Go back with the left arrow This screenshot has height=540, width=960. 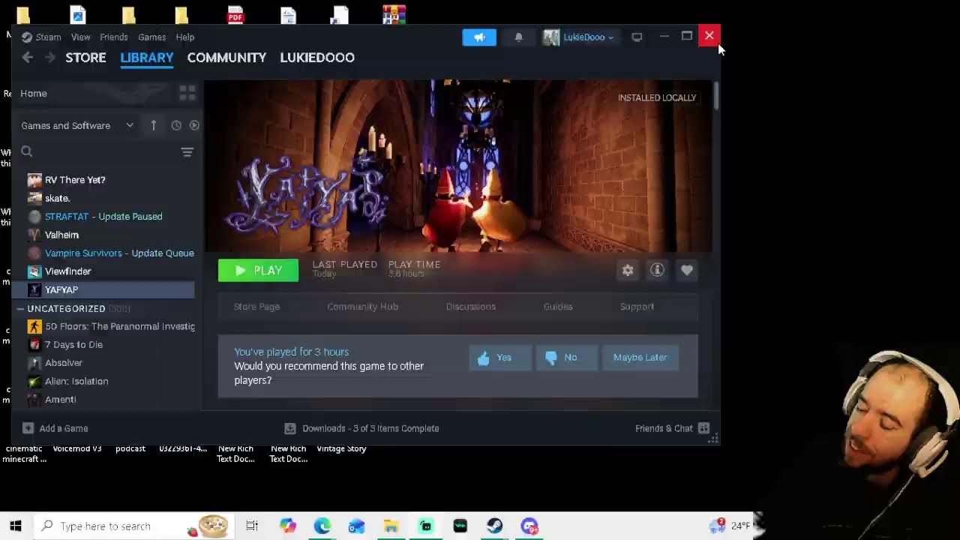[27, 58]
